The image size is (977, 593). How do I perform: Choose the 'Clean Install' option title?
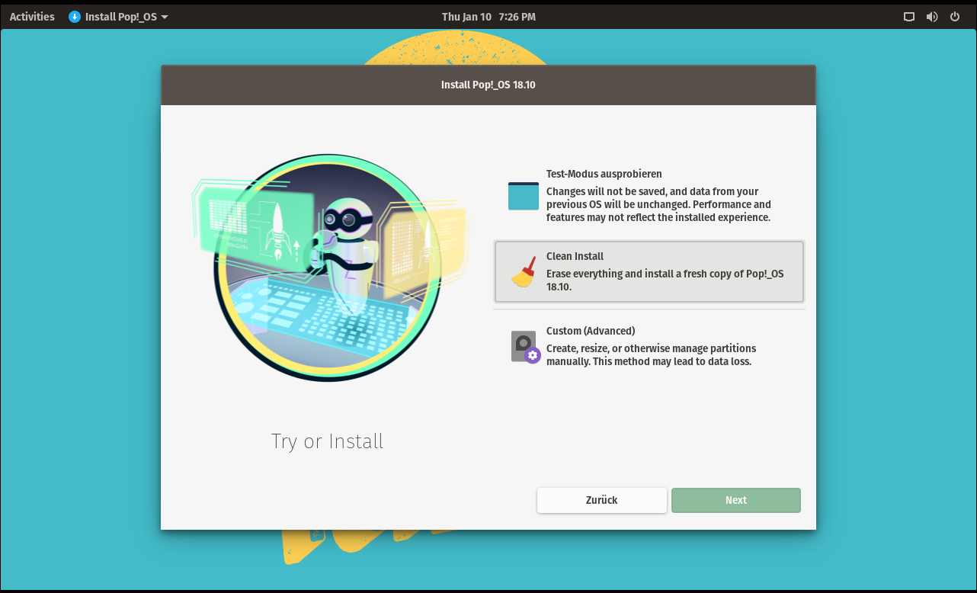[575, 256]
